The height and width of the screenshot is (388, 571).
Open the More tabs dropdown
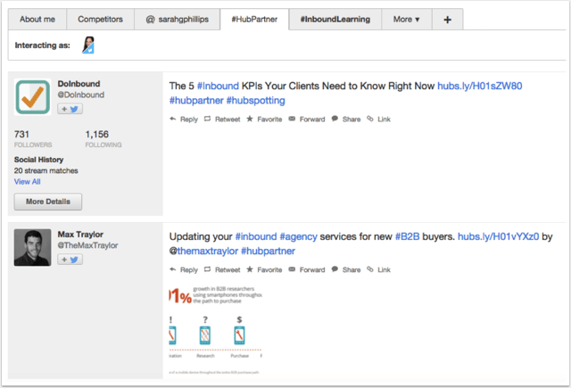406,19
